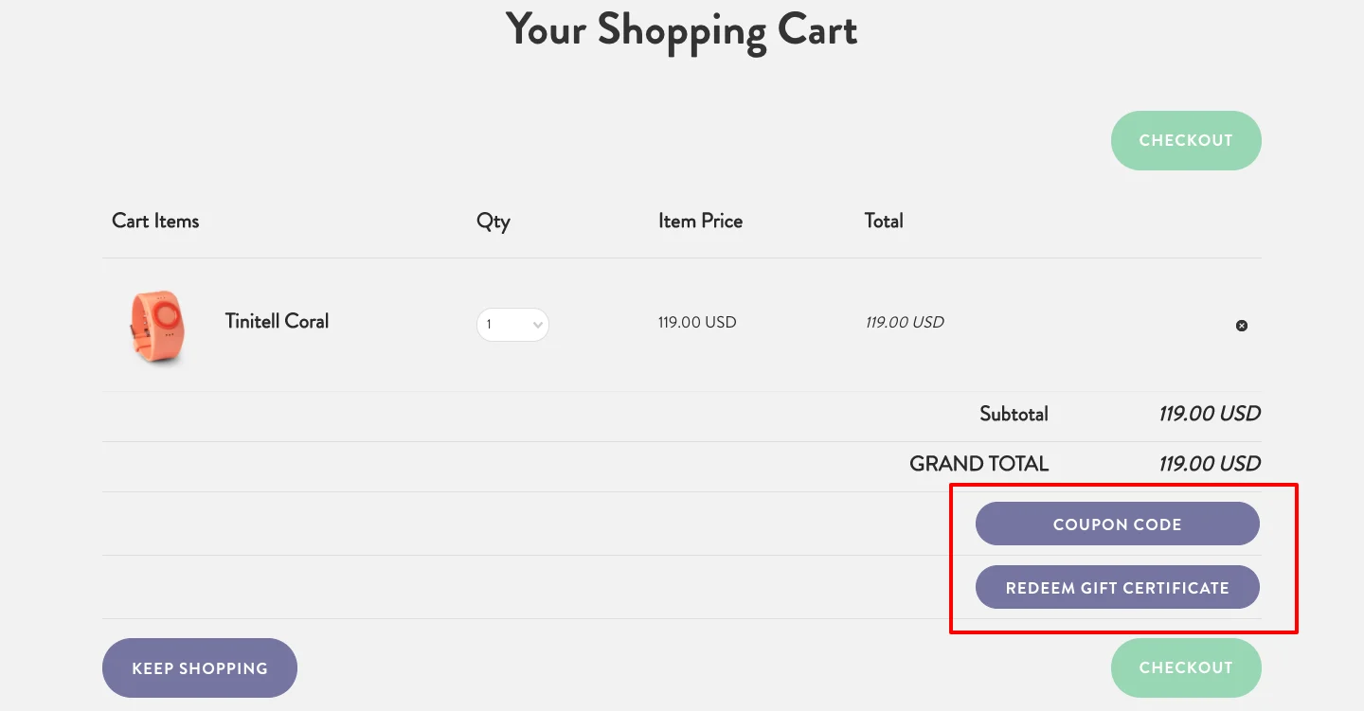Click the Qty column header
Image resolution: width=1364 pixels, height=711 pixels.
[493, 221]
